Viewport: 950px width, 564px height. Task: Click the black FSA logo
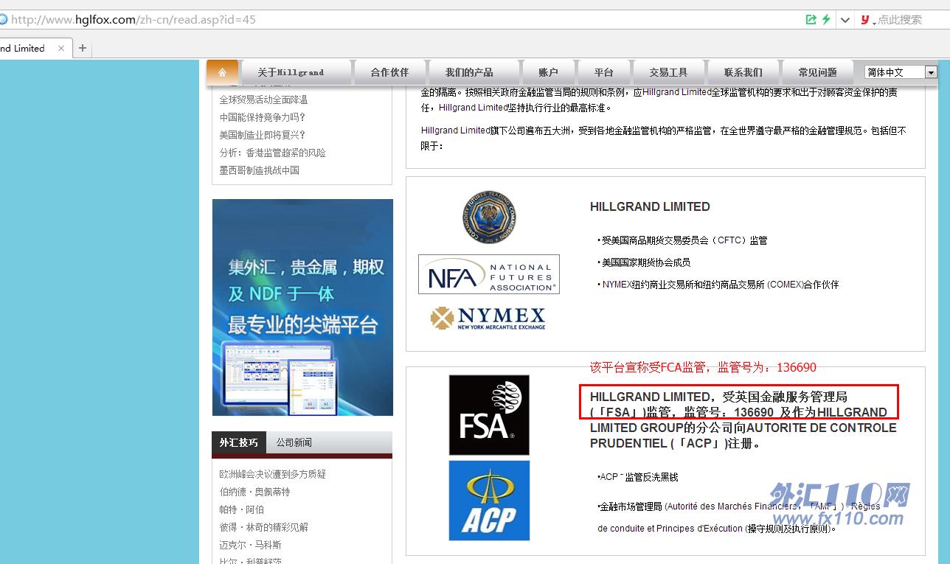489,415
